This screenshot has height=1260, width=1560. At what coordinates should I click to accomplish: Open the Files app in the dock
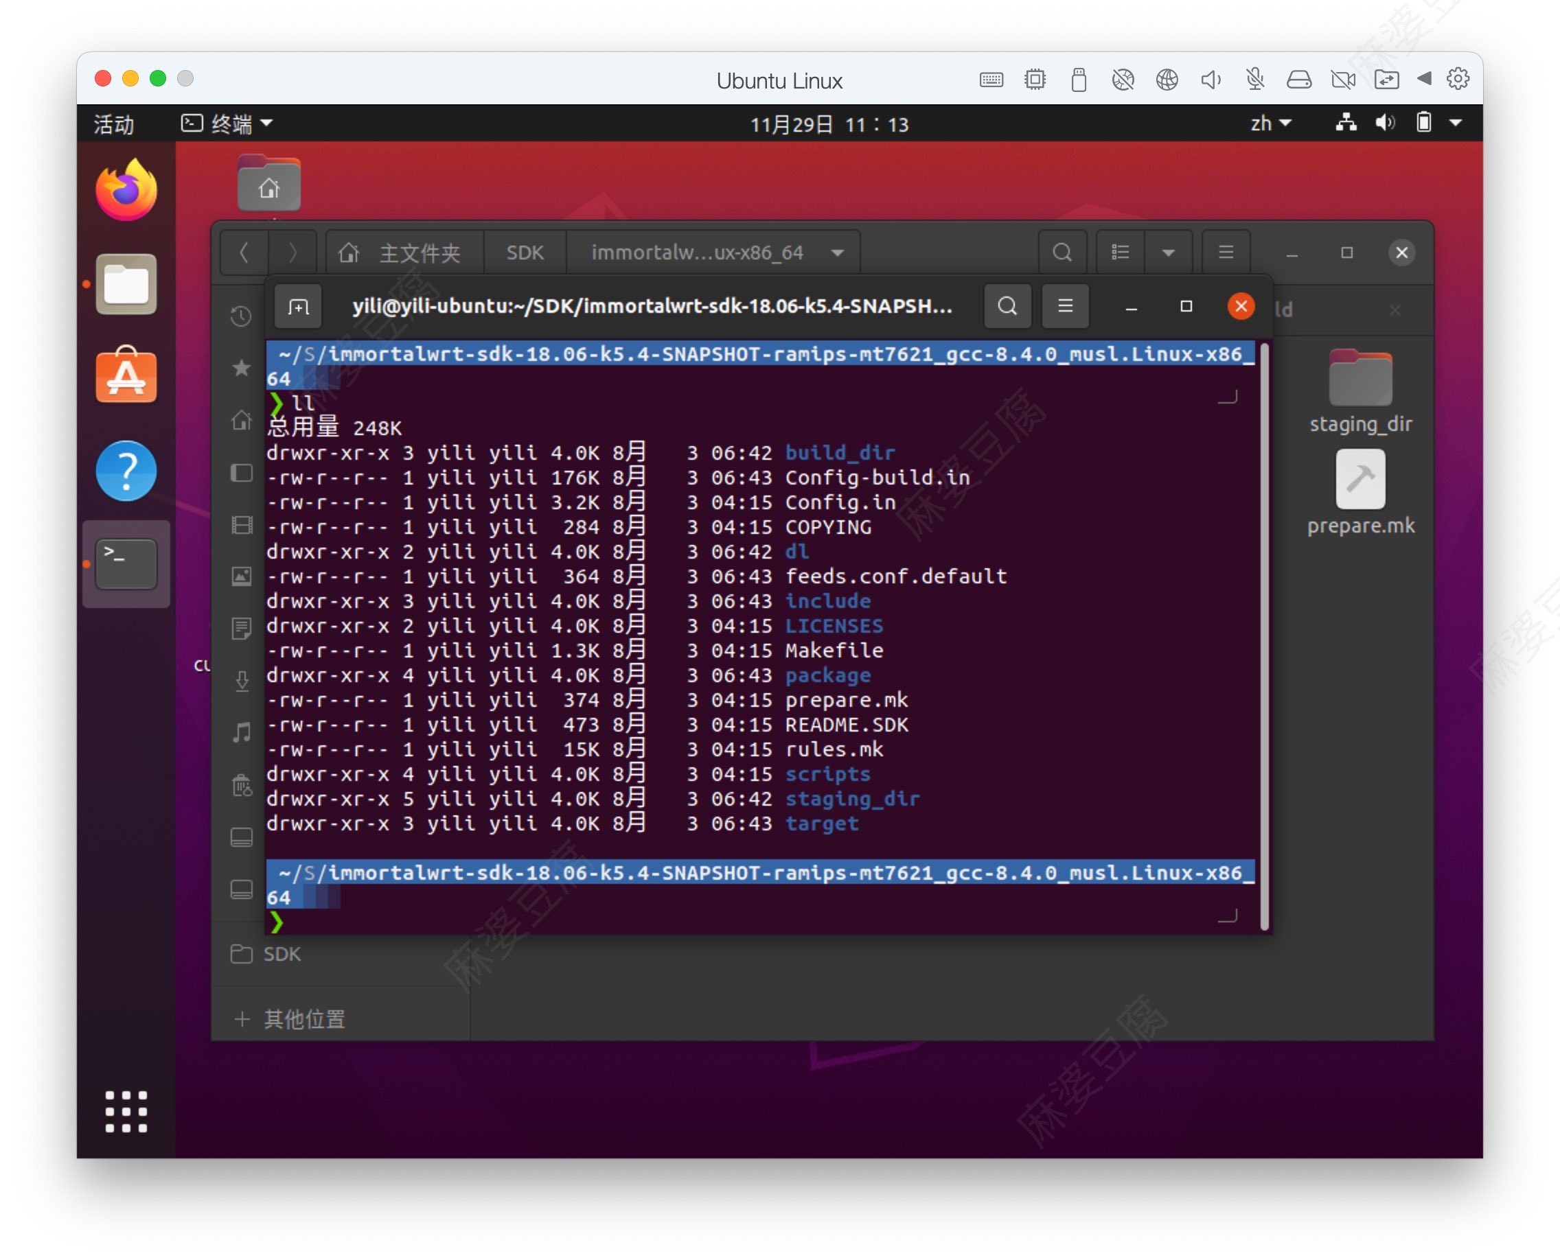[x=126, y=284]
